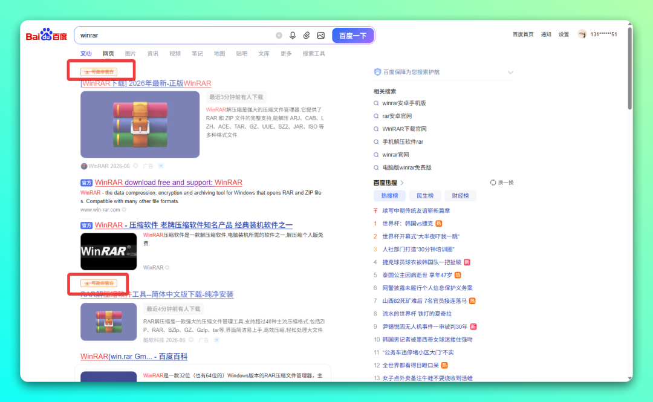Viewport: 653px width, 402px height.
Task: Refresh hot list with 换一换 icon
Action: click(493, 183)
